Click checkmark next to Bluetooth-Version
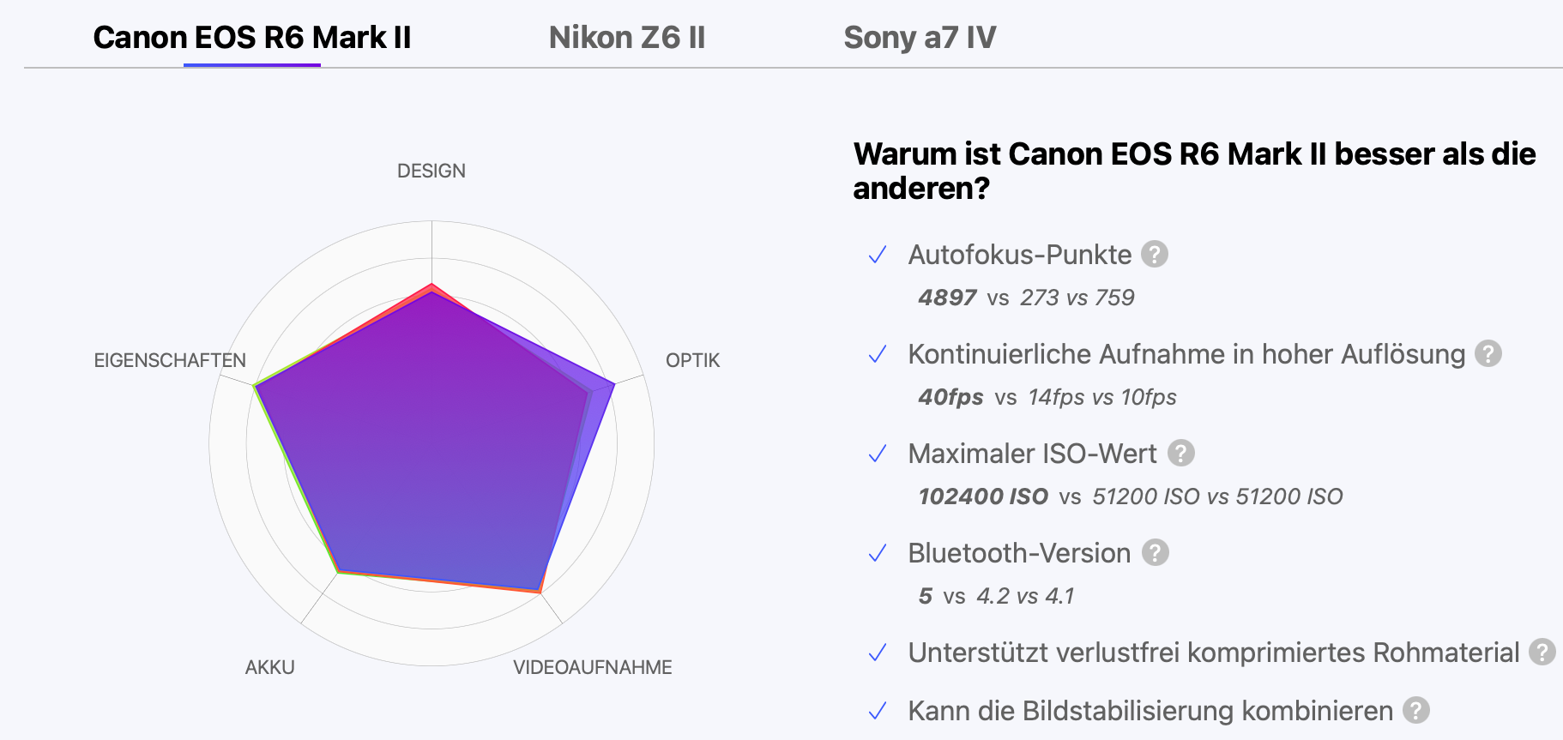 (x=877, y=554)
